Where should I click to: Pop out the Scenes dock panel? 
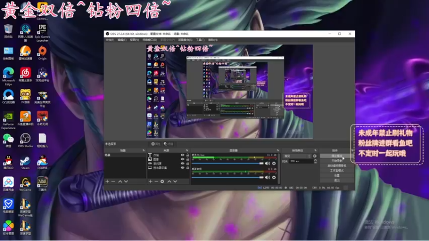coord(144,150)
